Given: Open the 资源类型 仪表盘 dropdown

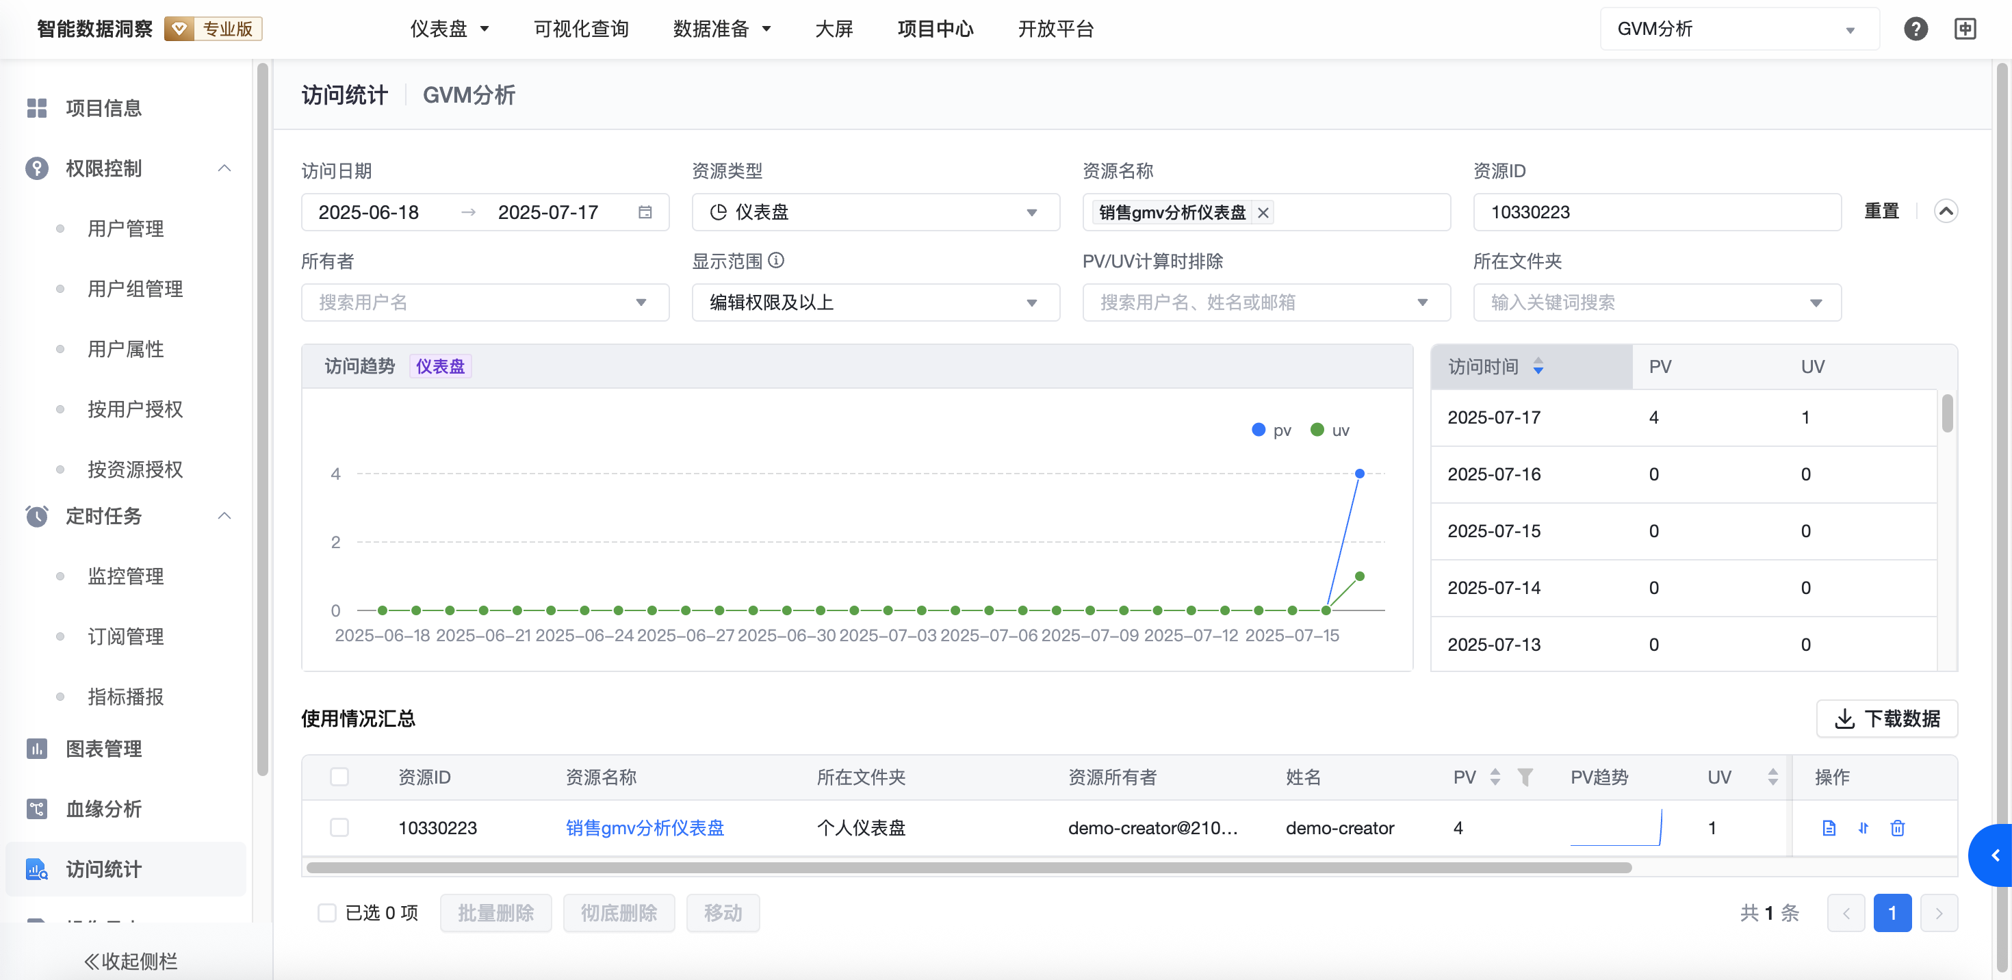Looking at the screenshot, I should (x=875, y=212).
